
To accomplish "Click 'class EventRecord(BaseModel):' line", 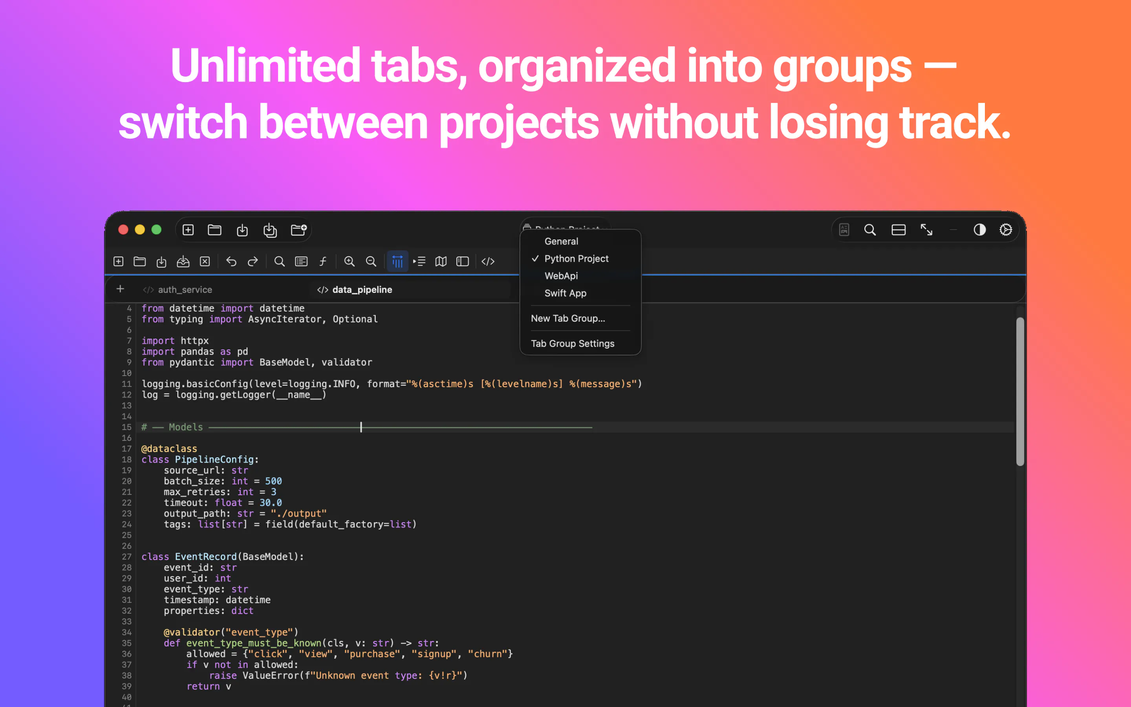I will click(222, 557).
